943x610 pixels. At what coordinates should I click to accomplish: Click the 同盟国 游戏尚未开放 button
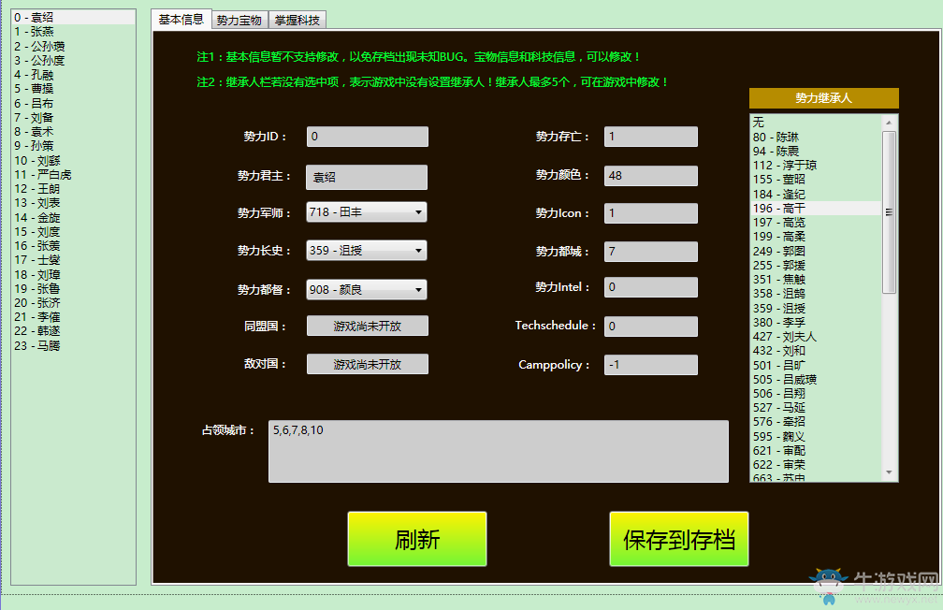(368, 327)
